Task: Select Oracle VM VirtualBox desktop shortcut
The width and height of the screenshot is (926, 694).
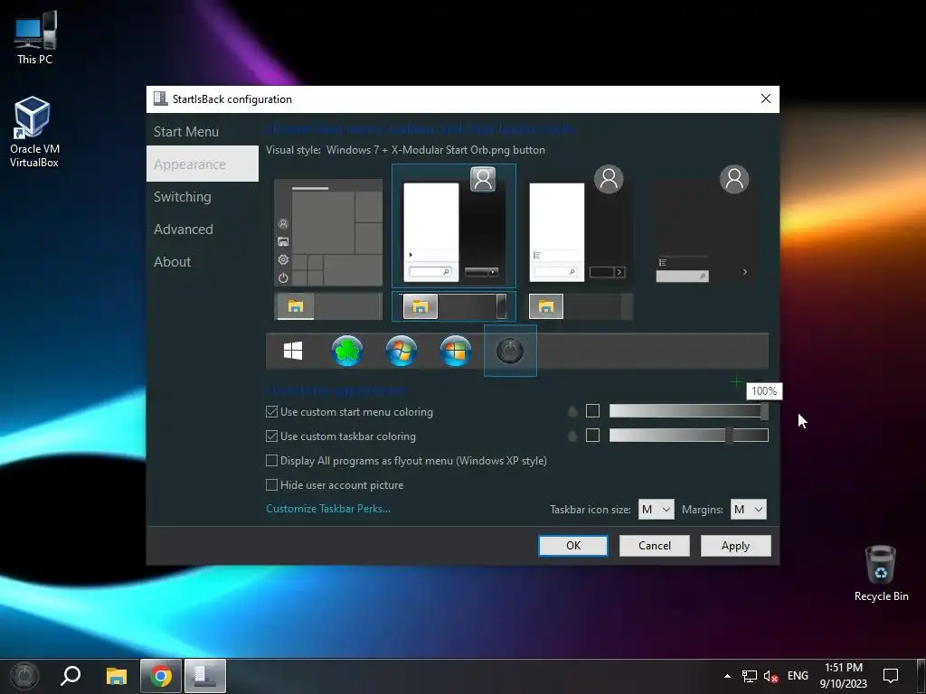Action: click(x=34, y=132)
